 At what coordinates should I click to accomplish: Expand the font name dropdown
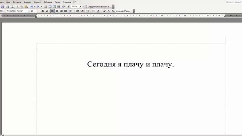coord(29,11)
